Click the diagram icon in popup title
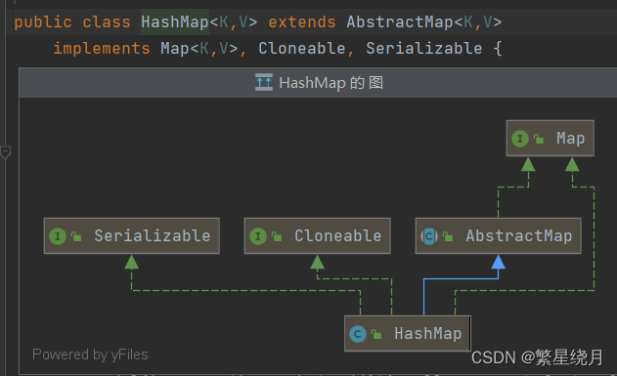Screen dimensions: 617x376 264,82
